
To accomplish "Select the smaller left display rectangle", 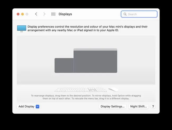I will tap(64, 65).
